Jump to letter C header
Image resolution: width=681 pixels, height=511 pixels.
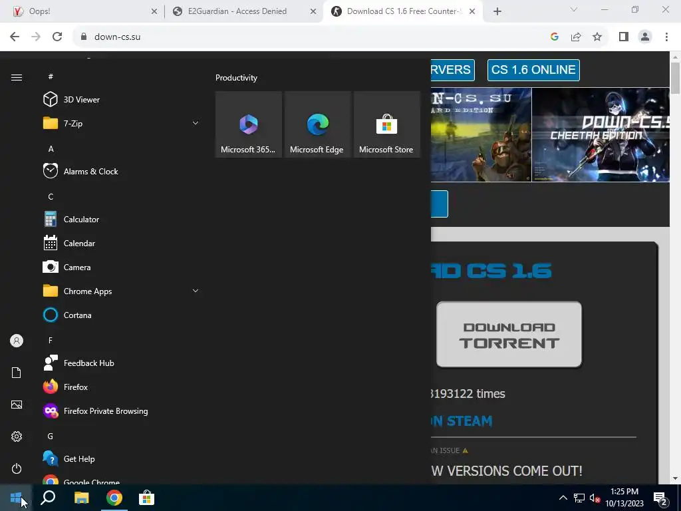coord(51,196)
